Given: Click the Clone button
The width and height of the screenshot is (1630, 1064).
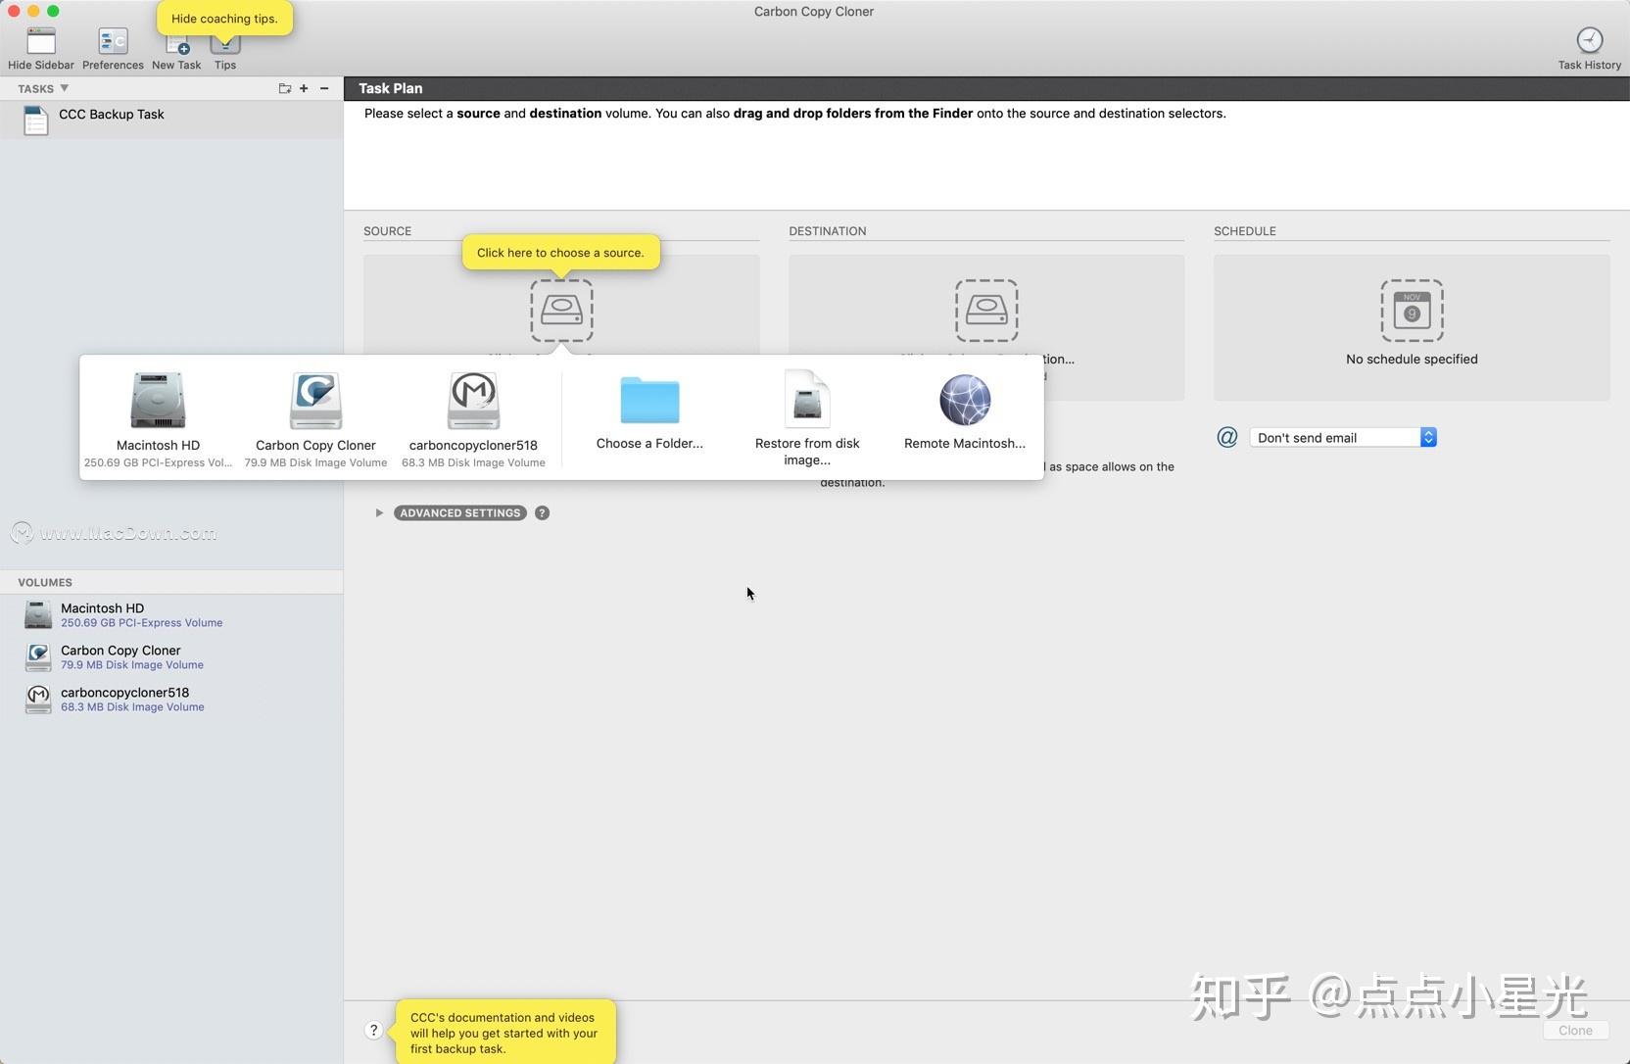Looking at the screenshot, I should click(1574, 1030).
